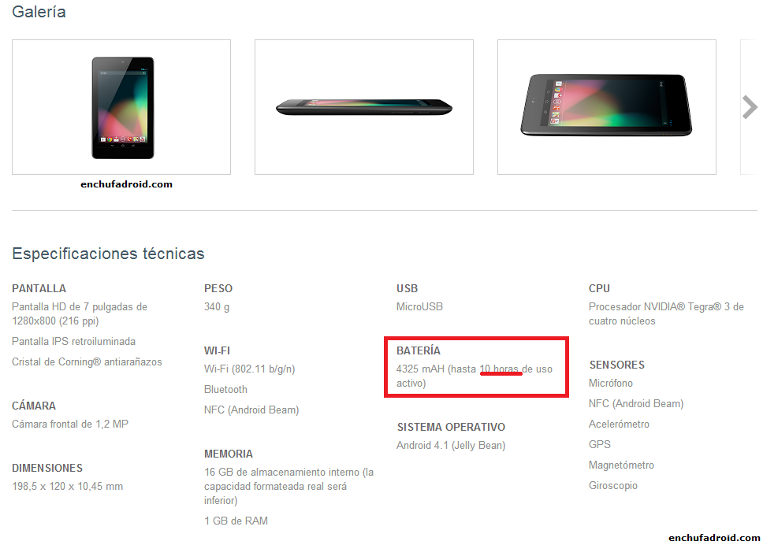Viewport: 763px width, 545px height.
Task: Click the 4325 mAH battery description text
Action: (x=473, y=376)
